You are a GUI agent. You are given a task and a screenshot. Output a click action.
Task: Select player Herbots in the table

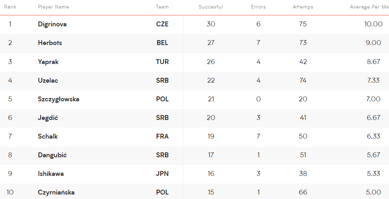50,43
